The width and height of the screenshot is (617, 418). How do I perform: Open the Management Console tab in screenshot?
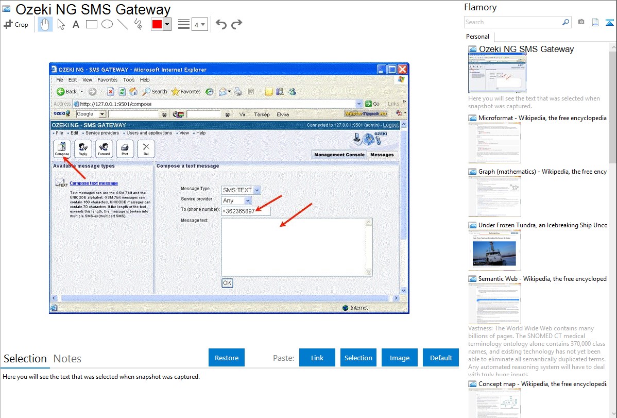(339, 155)
